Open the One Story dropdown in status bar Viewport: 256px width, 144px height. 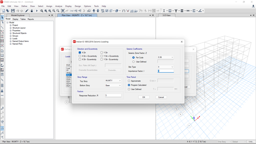click(x=225, y=142)
